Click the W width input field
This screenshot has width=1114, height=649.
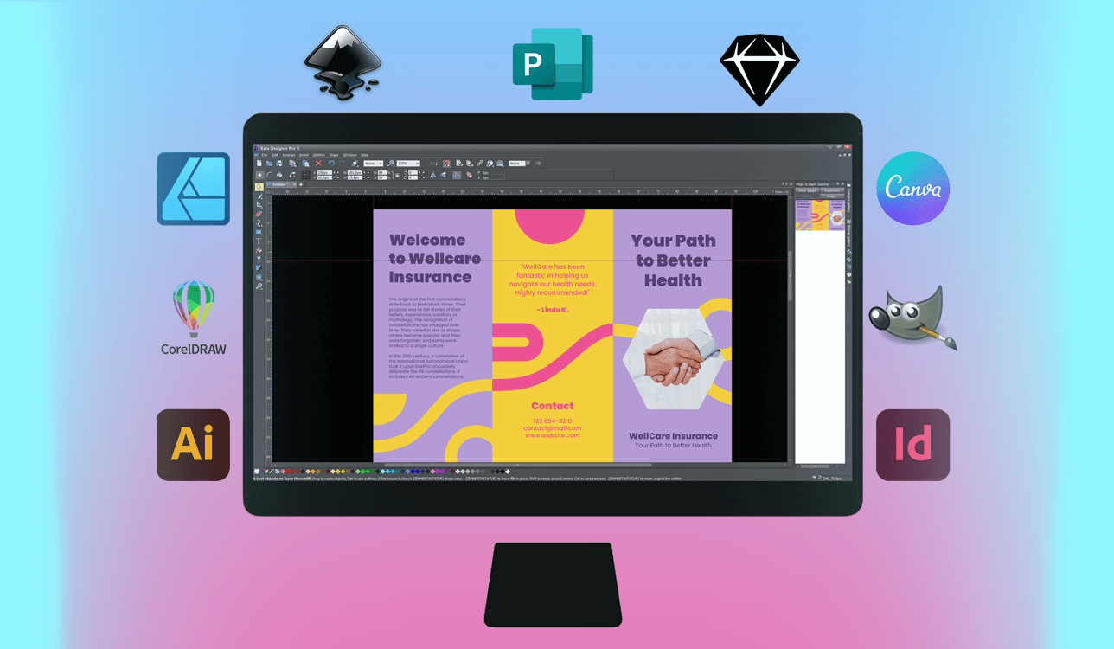(355, 172)
